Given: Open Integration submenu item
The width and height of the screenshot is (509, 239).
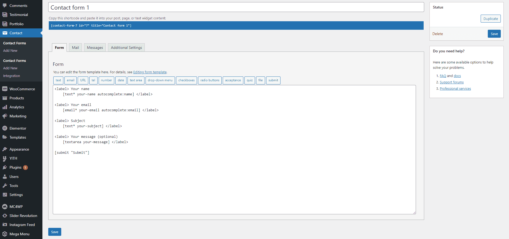Looking at the screenshot, I should tap(11, 76).
